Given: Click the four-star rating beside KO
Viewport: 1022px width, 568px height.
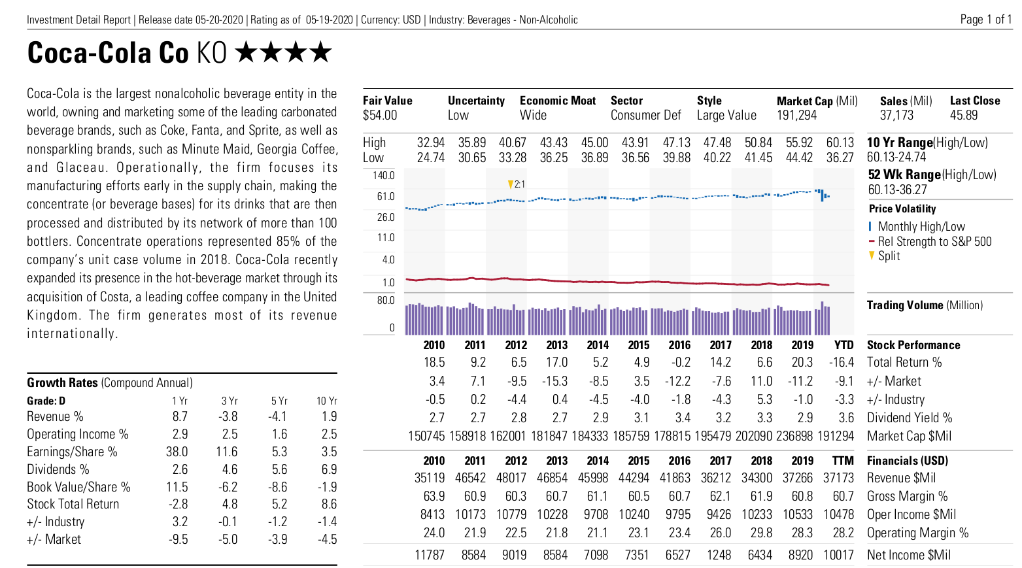Looking at the screenshot, I should (283, 52).
